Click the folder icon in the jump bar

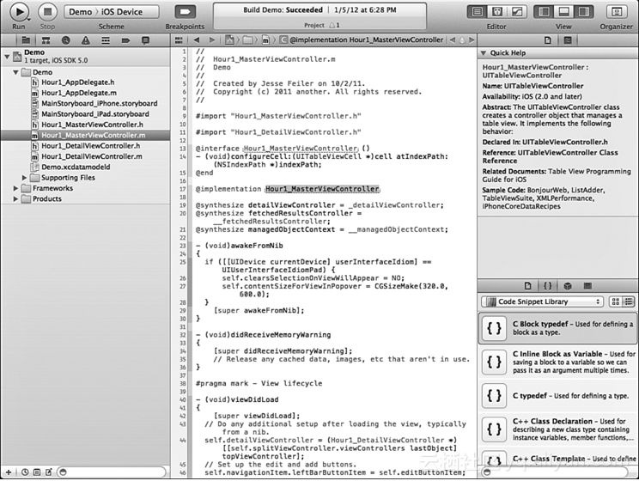pos(247,40)
